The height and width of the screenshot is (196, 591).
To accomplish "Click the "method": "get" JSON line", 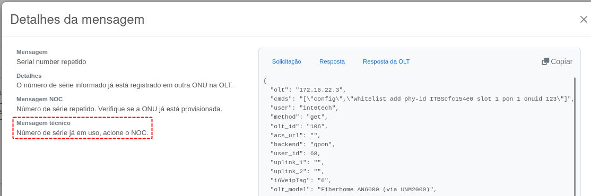I will coord(299,117).
